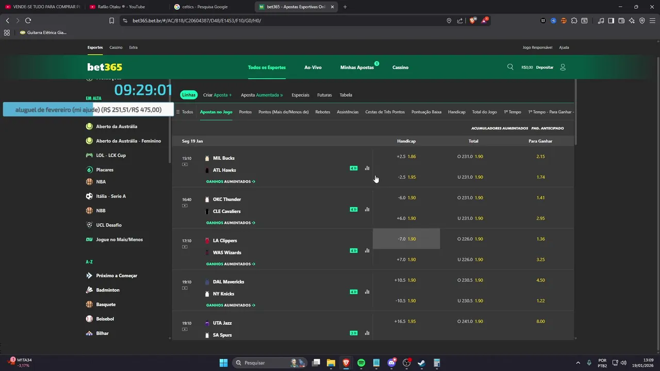This screenshot has height=371, width=660.
Task: Open the account profile icon
Action: click(x=563, y=67)
